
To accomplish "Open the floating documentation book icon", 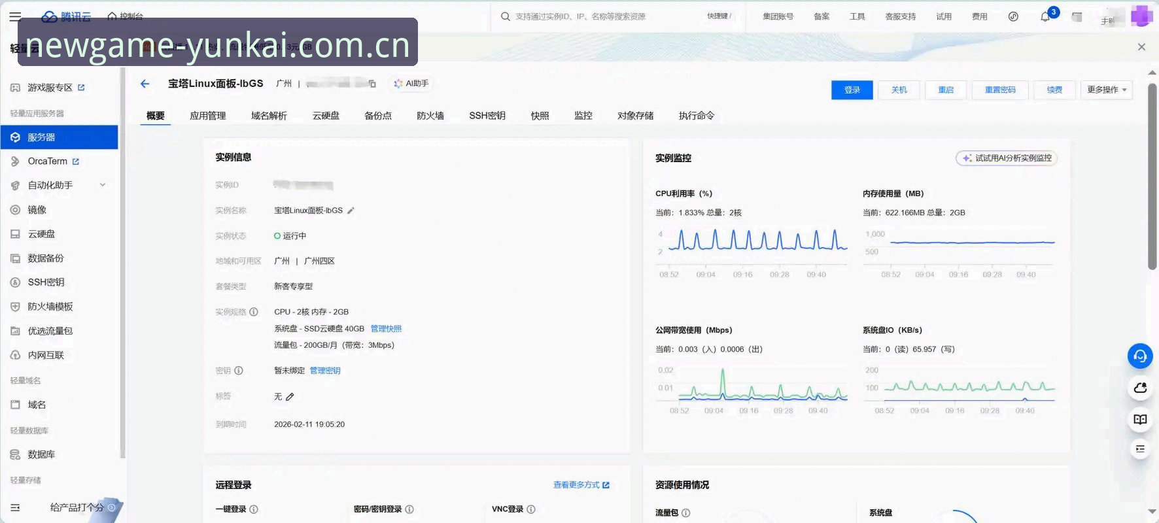I will (x=1140, y=419).
